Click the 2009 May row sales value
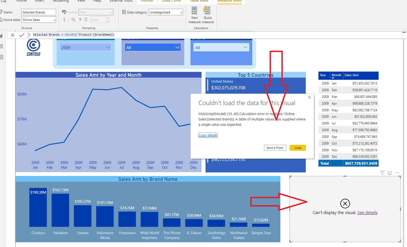The width and height of the screenshot is (407, 247). point(365,110)
